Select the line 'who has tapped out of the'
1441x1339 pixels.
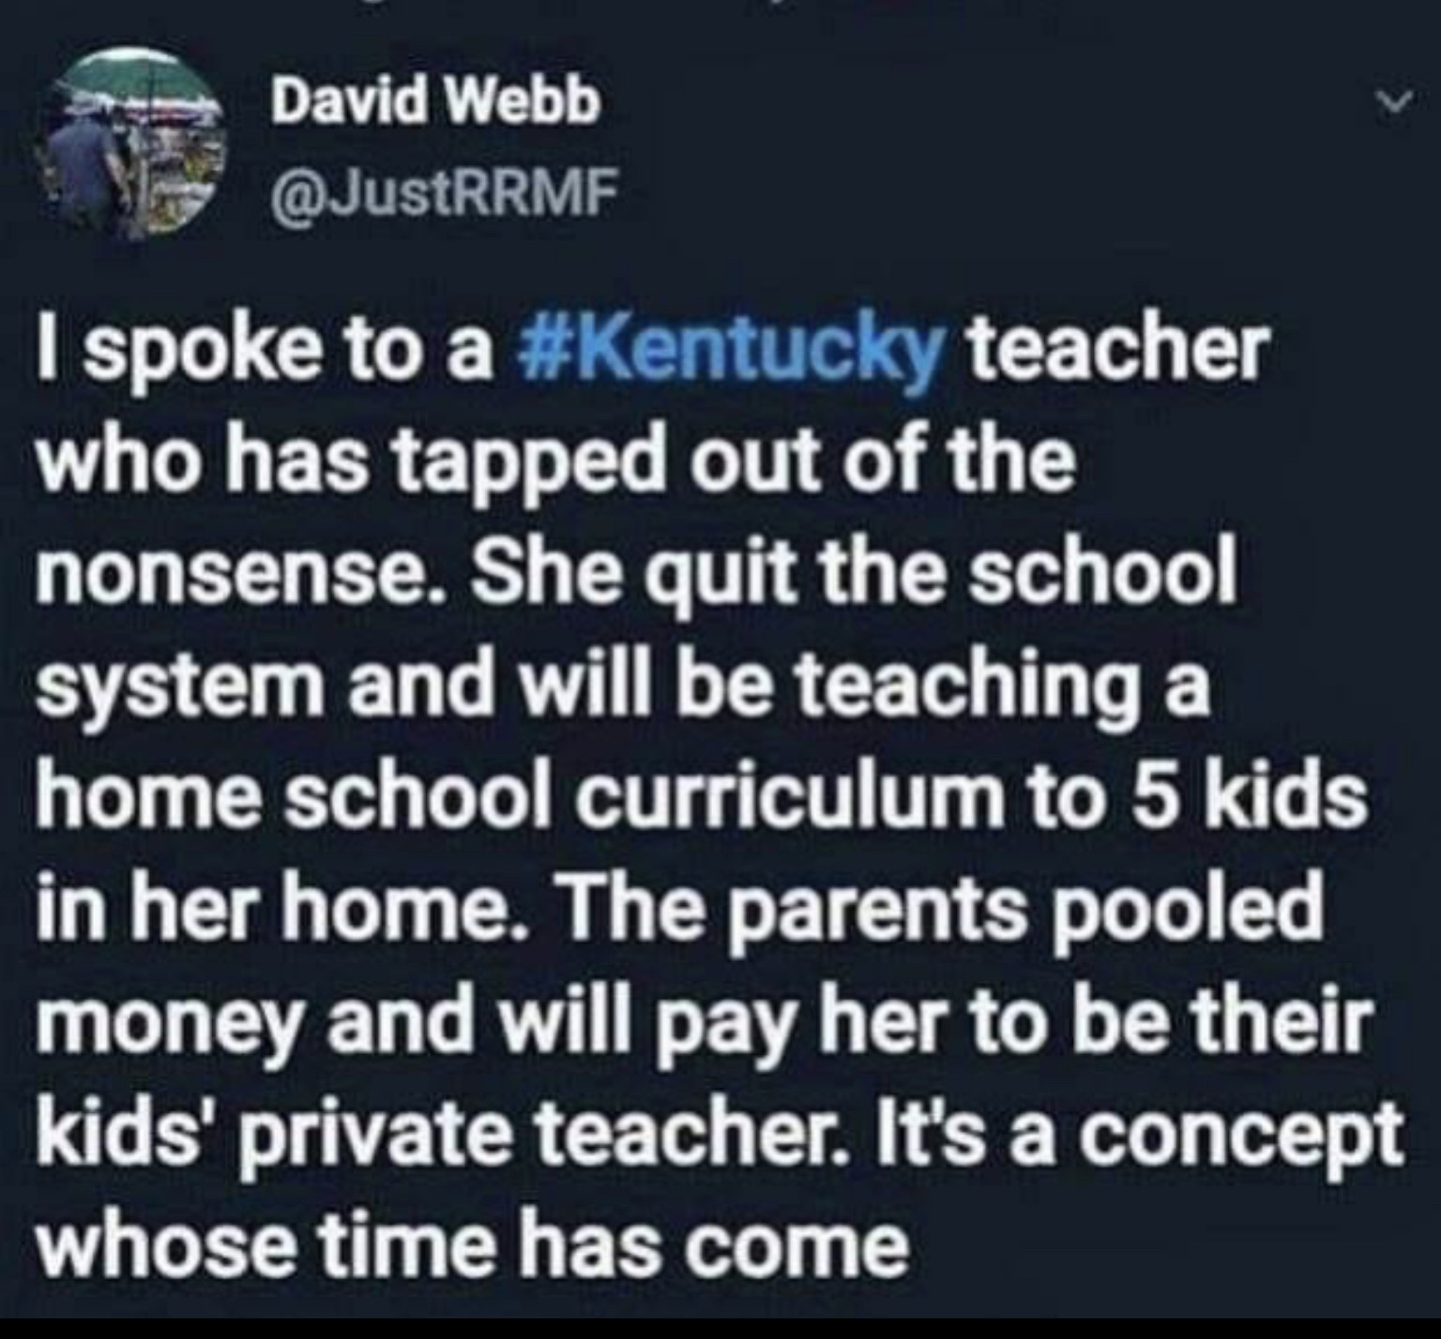coord(553,462)
